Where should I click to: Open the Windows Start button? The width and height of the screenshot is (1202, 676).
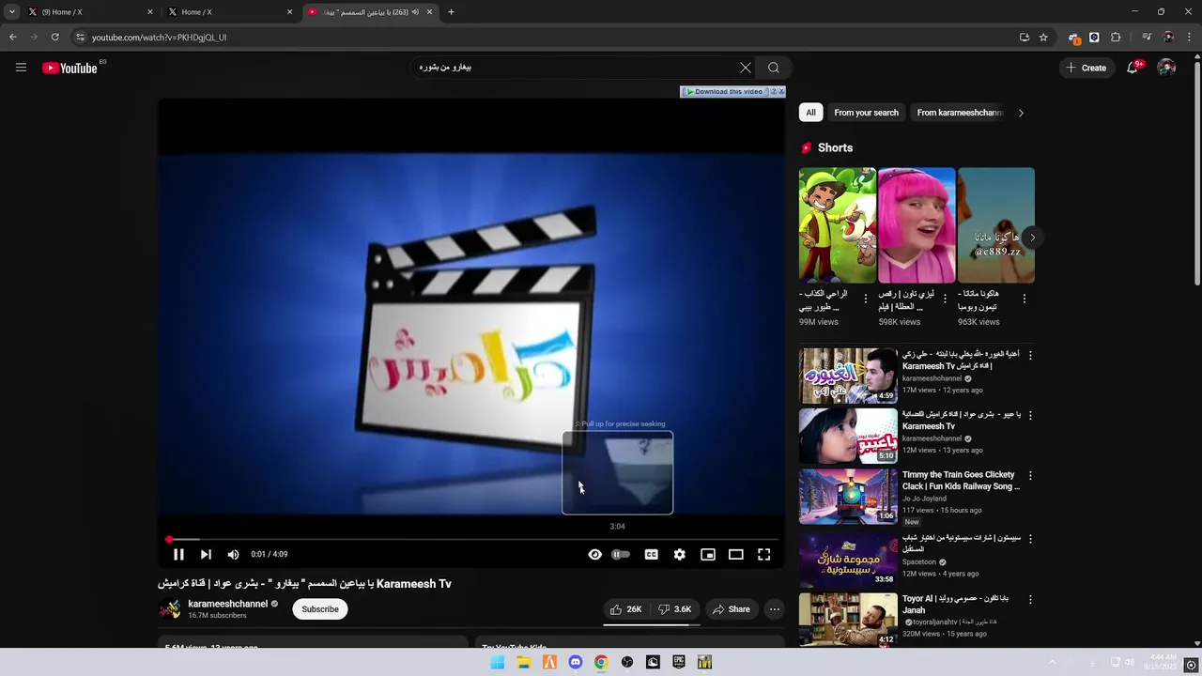(x=498, y=662)
